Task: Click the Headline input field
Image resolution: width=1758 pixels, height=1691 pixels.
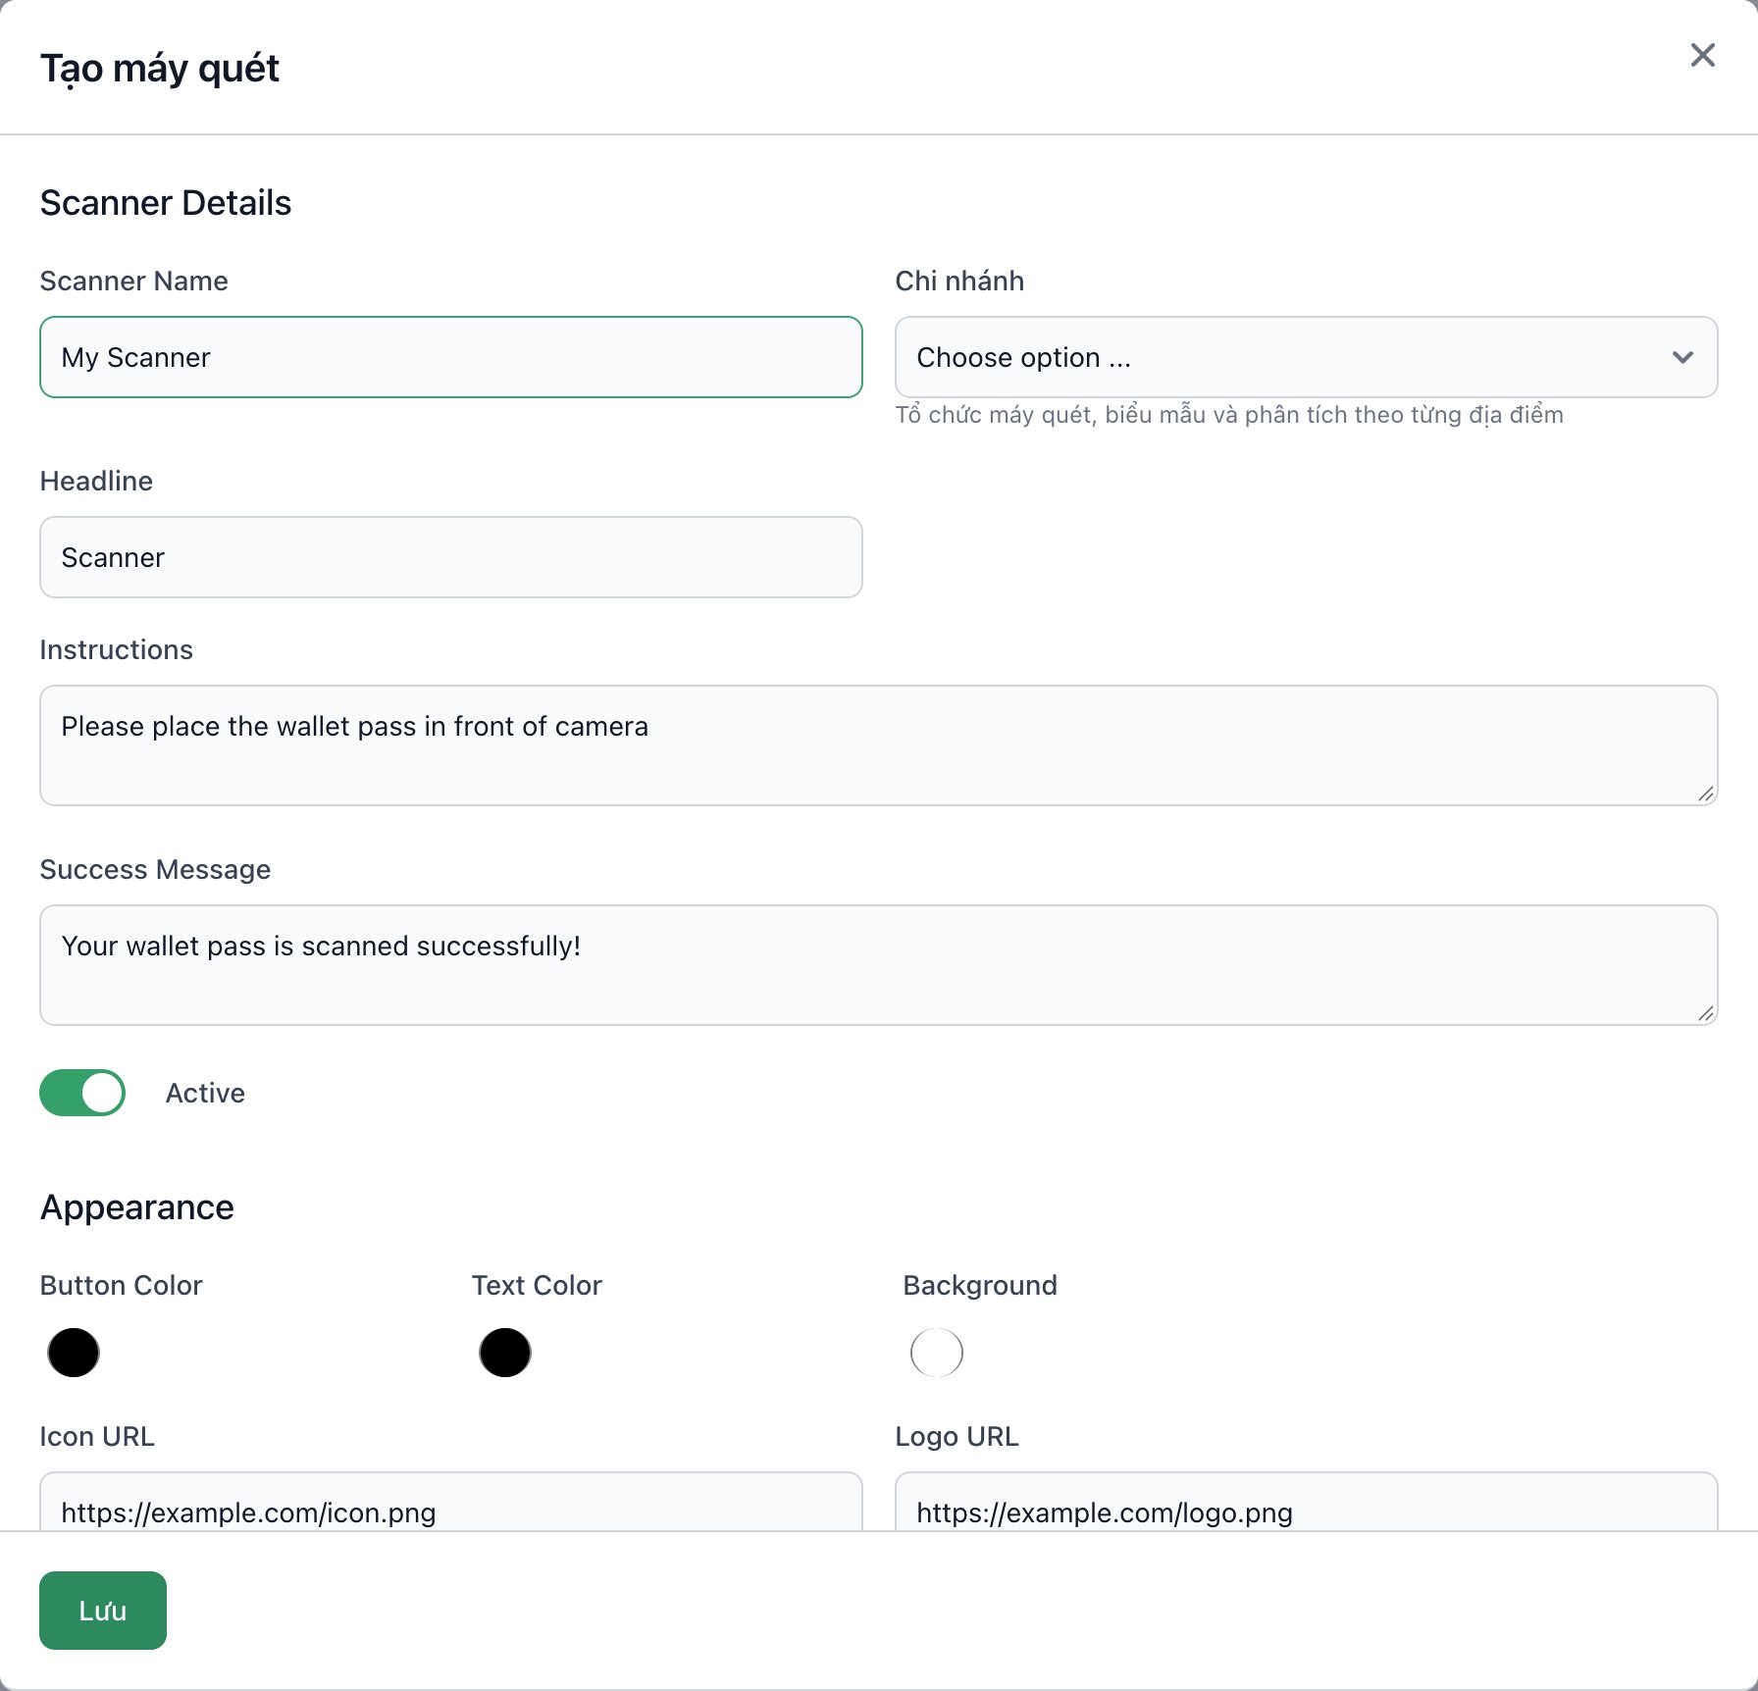Action: pos(451,557)
